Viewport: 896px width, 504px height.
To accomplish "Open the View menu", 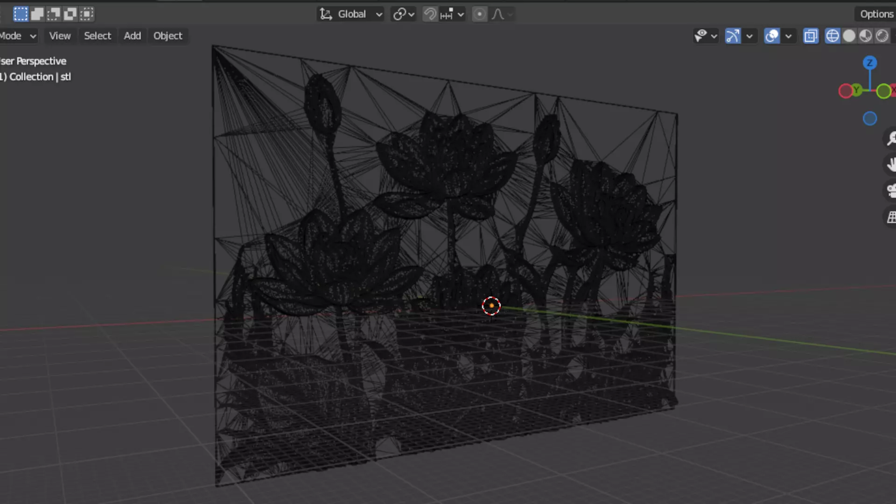I will click(x=60, y=36).
